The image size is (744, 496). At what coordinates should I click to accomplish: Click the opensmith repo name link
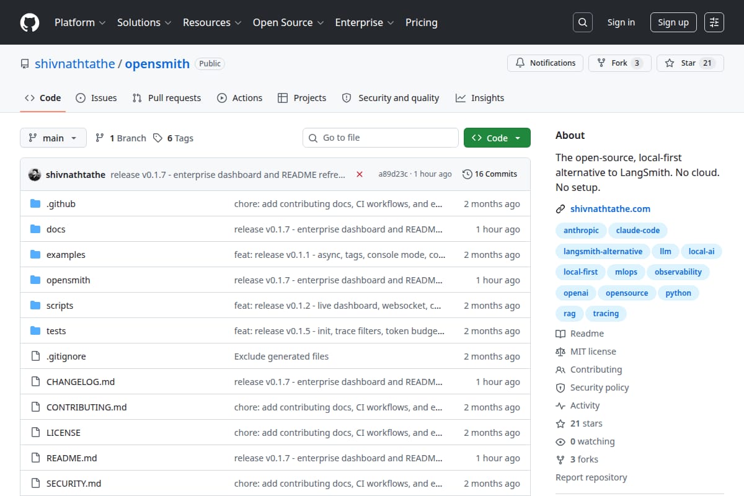[x=157, y=63]
